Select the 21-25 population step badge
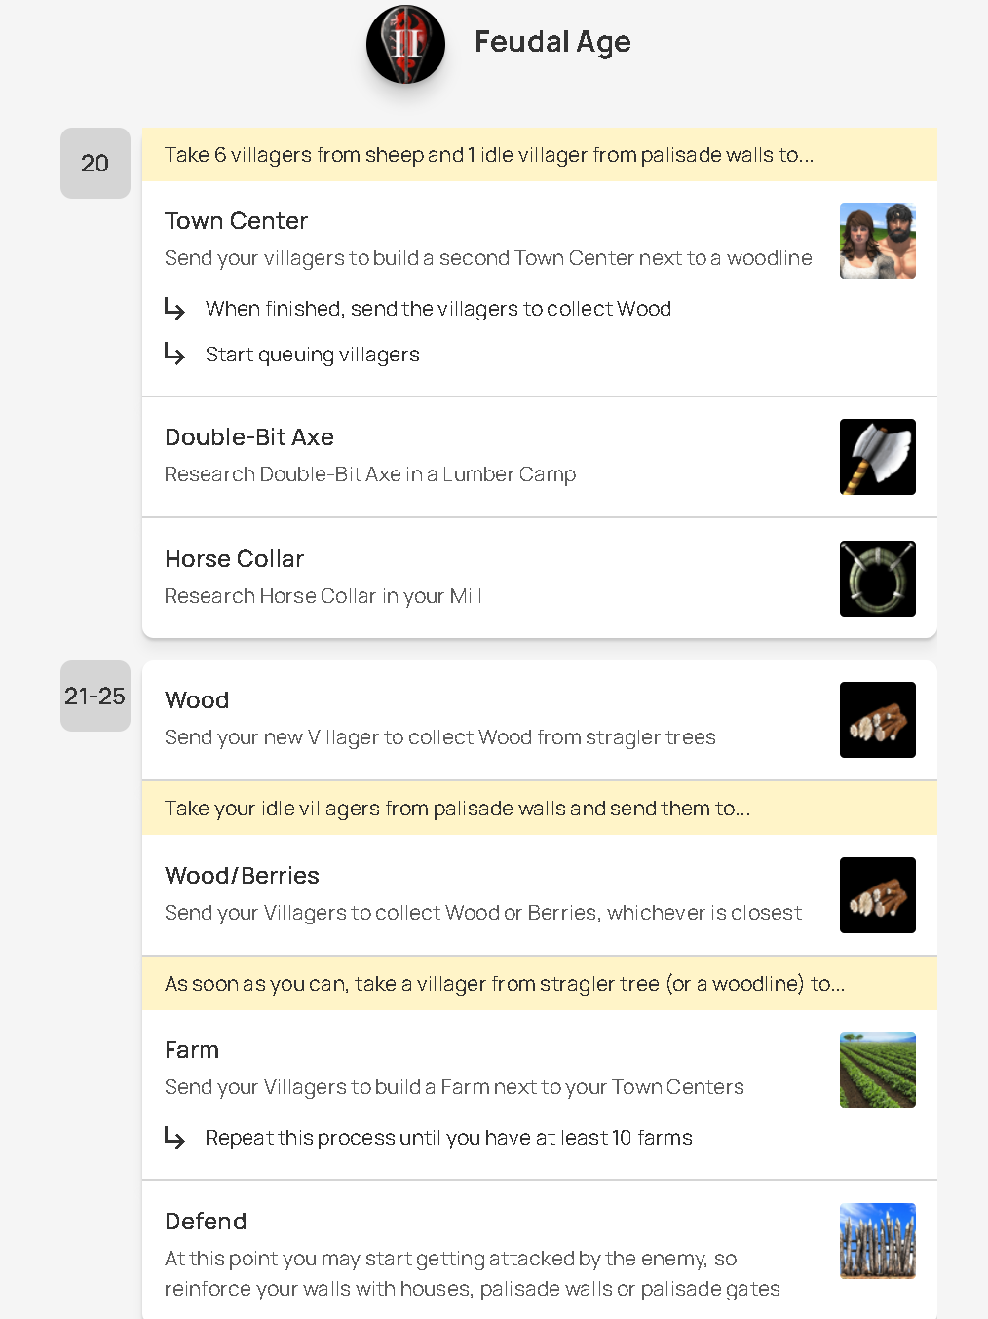Screen dimensions: 988x1319 [95, 696]
